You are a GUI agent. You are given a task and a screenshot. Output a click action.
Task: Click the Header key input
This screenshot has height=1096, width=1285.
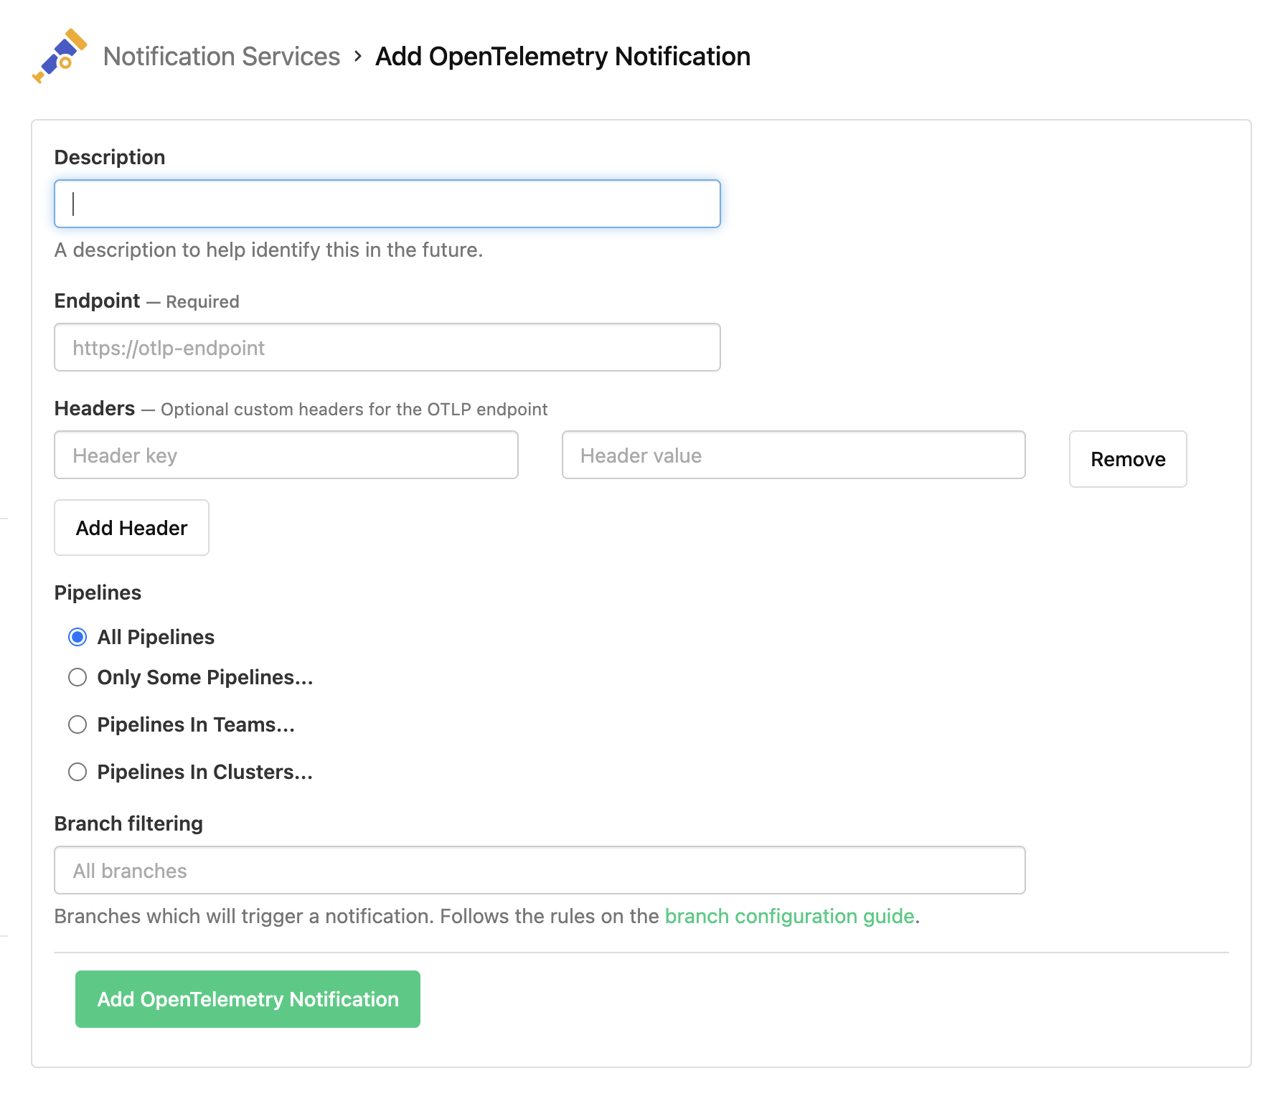tap(286, 455)
